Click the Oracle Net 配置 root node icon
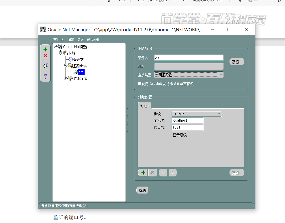The width and height of the screenshot is (285, 223). click(60, 47)
